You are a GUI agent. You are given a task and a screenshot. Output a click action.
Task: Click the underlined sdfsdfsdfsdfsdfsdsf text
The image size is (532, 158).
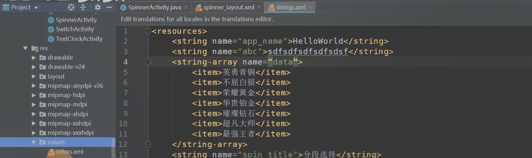(x=308, y=52)
